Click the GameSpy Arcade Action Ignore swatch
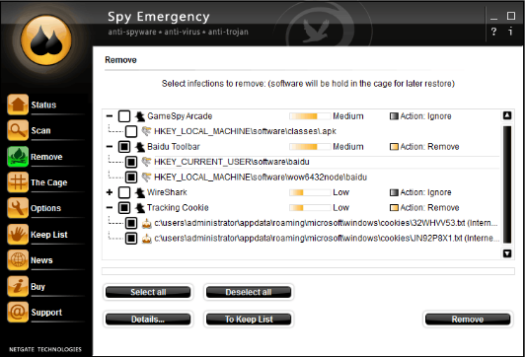The image size is (525, 357). coord(394,116)
